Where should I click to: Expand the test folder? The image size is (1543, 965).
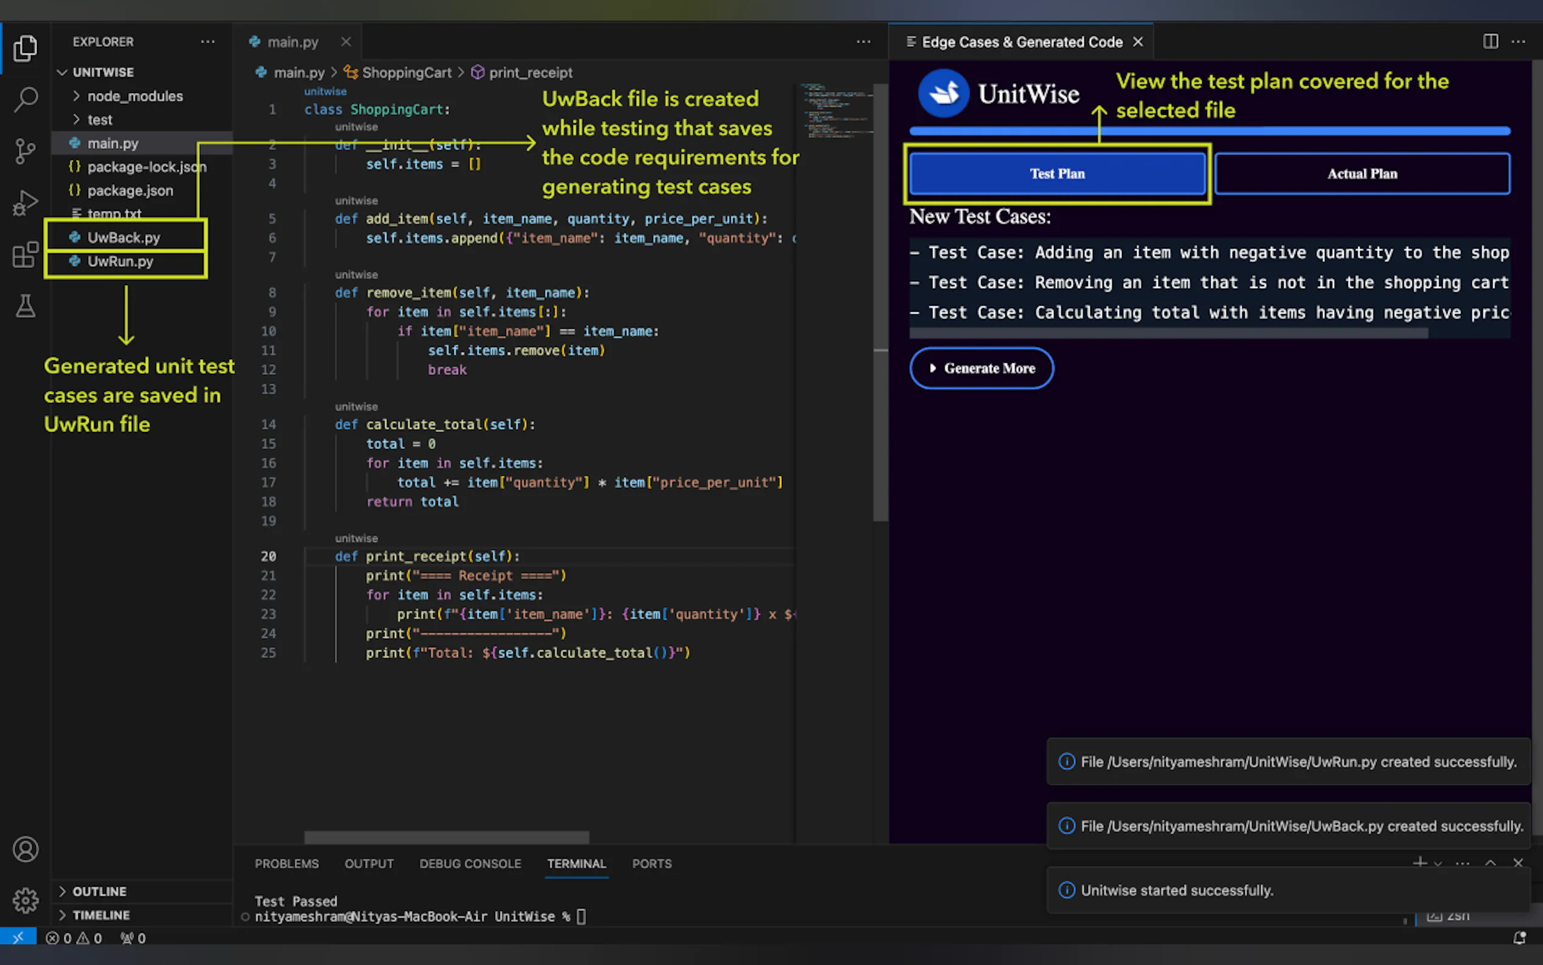[100, 119]
